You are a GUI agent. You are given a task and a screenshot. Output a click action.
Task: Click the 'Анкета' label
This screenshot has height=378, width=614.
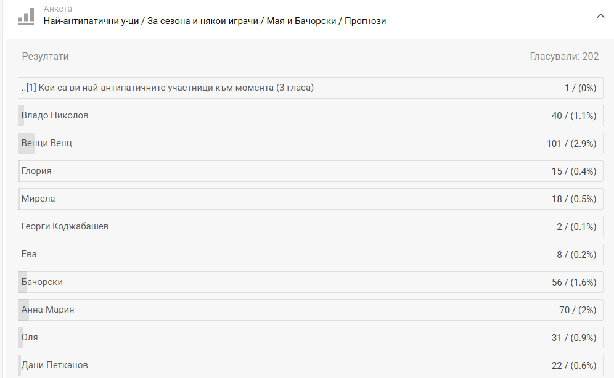pyautogui.click(x=57, y=9)
